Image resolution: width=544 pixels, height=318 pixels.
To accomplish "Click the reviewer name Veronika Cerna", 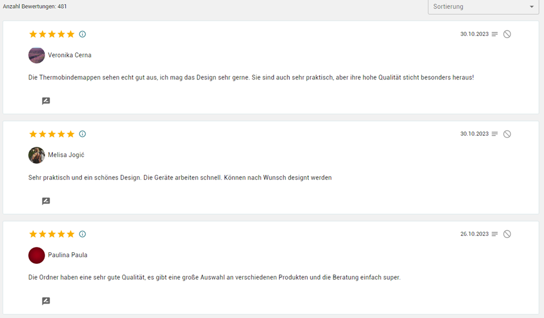I will point(69,55).
